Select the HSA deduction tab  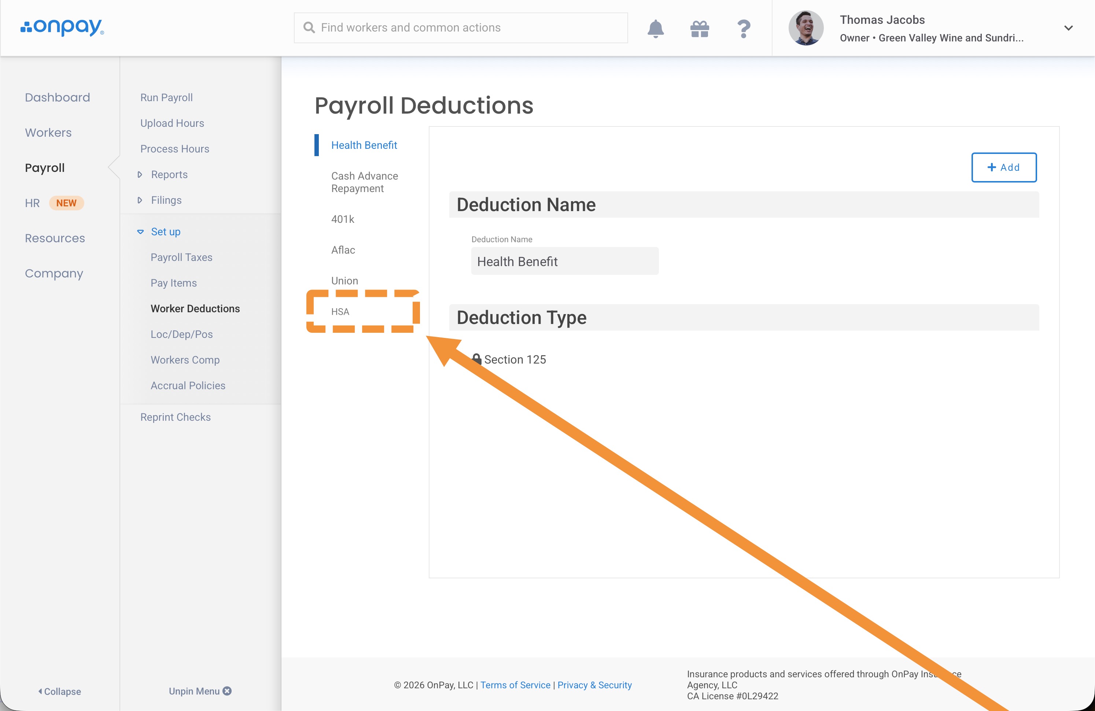(x=340, y=312)
